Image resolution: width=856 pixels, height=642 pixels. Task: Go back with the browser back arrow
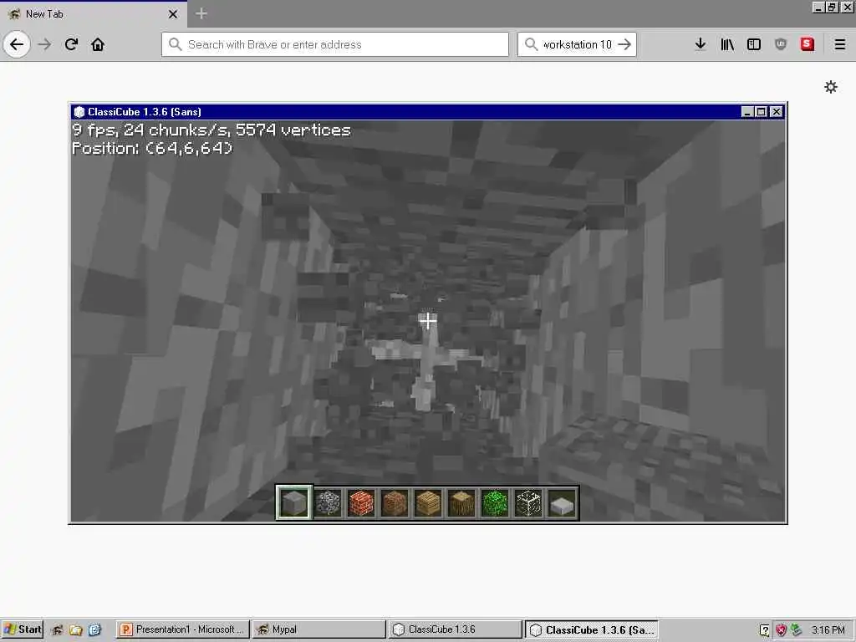17,44
